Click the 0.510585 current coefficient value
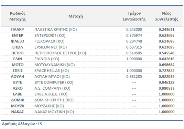 (134, 53)
